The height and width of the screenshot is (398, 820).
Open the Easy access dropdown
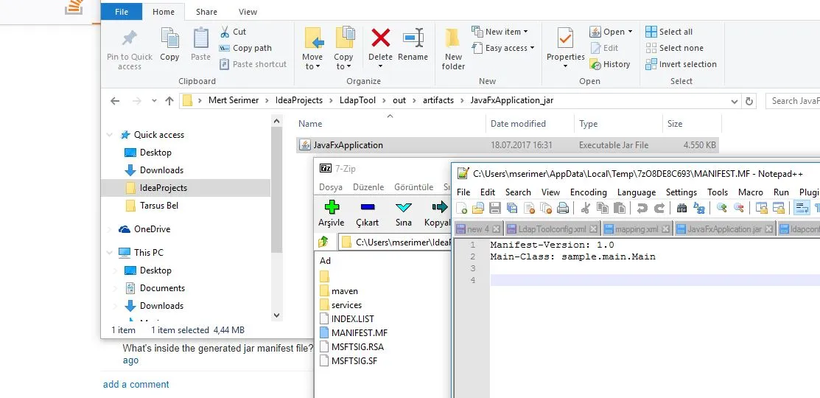point(503,48)
